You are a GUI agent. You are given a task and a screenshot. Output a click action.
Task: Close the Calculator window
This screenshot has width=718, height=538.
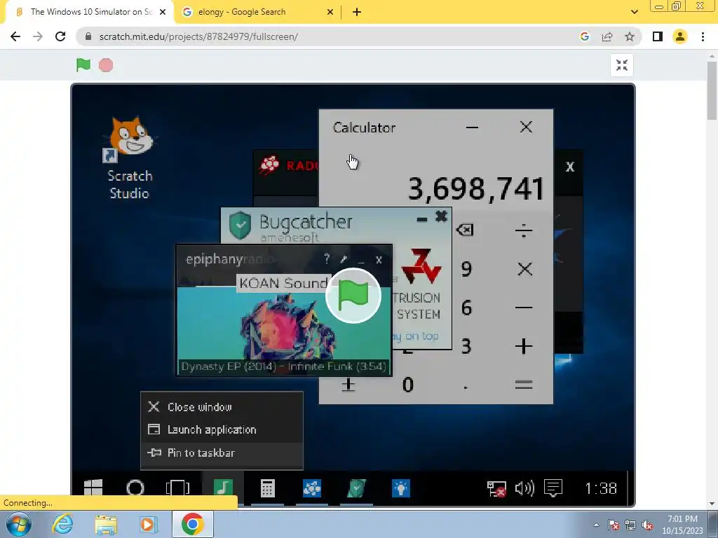tap(526, 127)
